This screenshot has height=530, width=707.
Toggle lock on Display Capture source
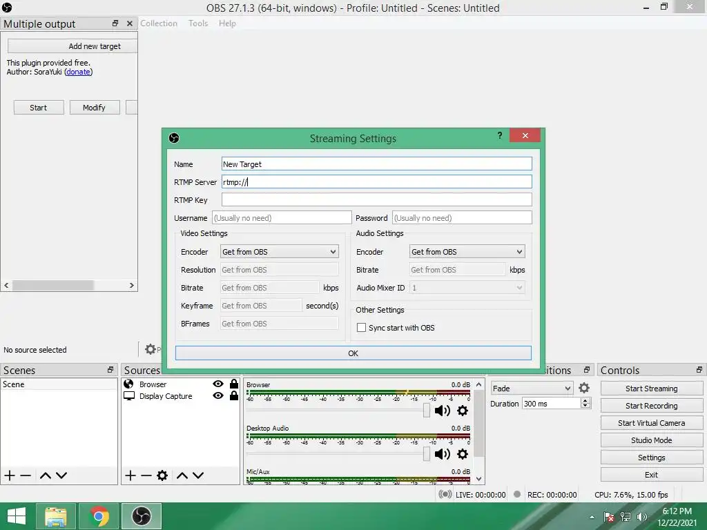click(x=234, y=395)
